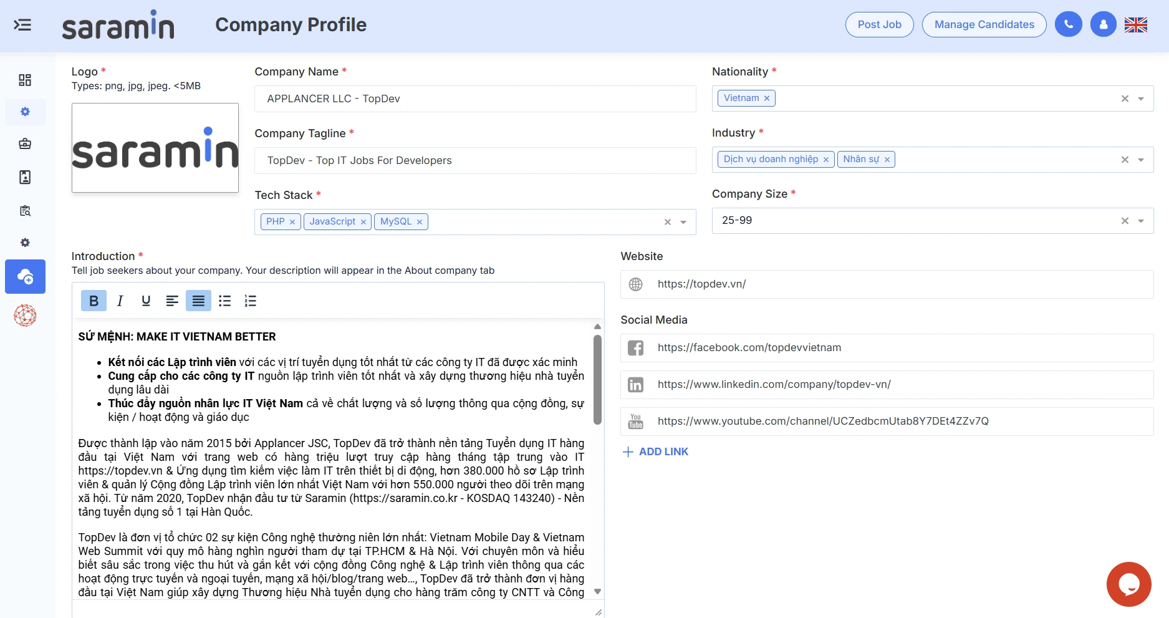Remove the PHP tag from Tech Stack
This screenshot has height=618, width=1169.
tap(292, 222)
